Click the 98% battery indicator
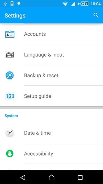This screenshot has height=184, width=103. tap(85, 4)
